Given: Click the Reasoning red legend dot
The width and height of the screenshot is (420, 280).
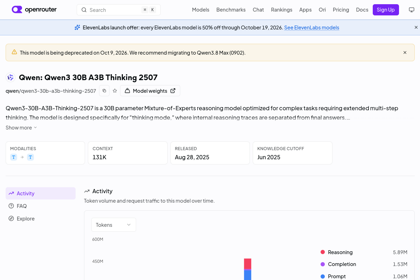Looking at the screenshot, I should tap(323, 252).
